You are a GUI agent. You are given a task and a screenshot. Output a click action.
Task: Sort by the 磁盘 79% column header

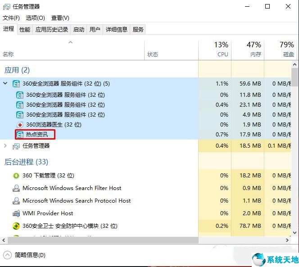[x=281, y=50]
